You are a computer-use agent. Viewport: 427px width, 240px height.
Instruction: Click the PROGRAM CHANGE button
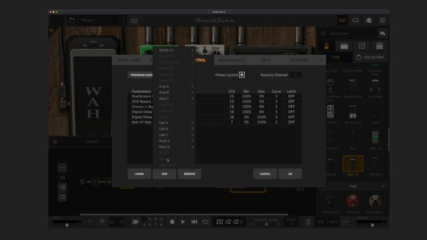click(141, 75)
